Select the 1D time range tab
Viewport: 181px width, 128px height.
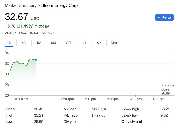pos(9,43)
